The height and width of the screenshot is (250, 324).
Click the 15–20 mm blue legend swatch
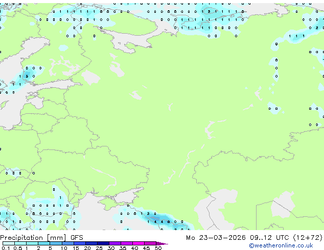(80, 243)
